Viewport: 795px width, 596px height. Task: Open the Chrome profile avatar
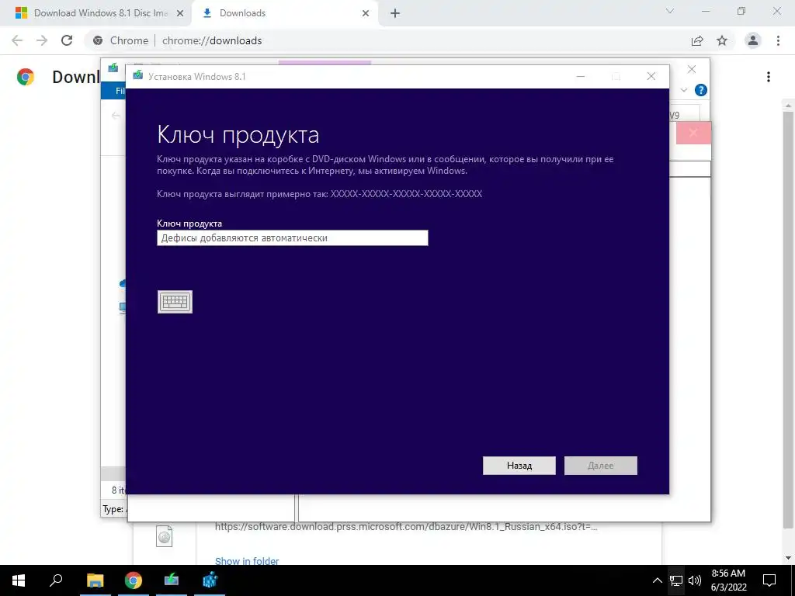(753, 40)
